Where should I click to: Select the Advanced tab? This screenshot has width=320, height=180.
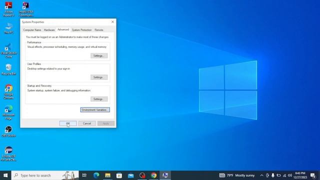[x=63, y=29]
